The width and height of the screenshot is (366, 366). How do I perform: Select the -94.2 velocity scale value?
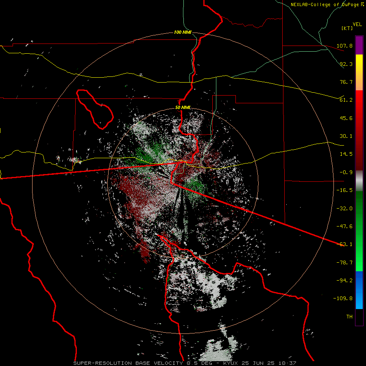(x=344, y=281)
